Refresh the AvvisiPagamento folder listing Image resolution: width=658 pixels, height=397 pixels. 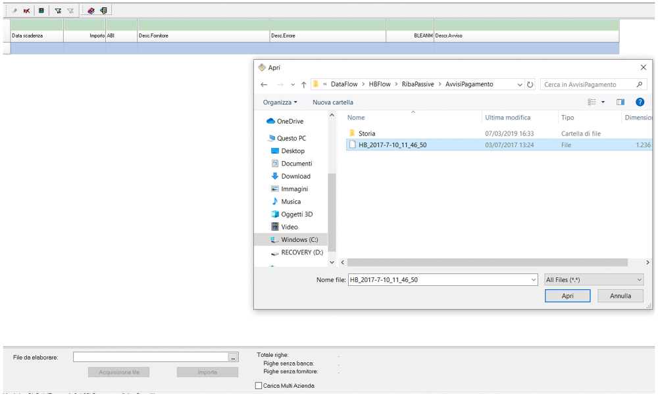530,85
